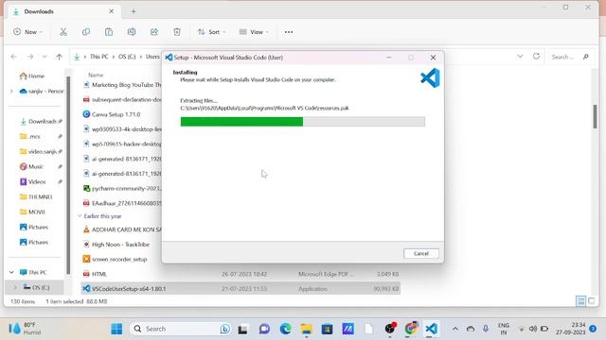Go forward with the Explorer forward arrow
Image resolution: width=606 pixels, height=340 pixels.
(x=29, y=57)
